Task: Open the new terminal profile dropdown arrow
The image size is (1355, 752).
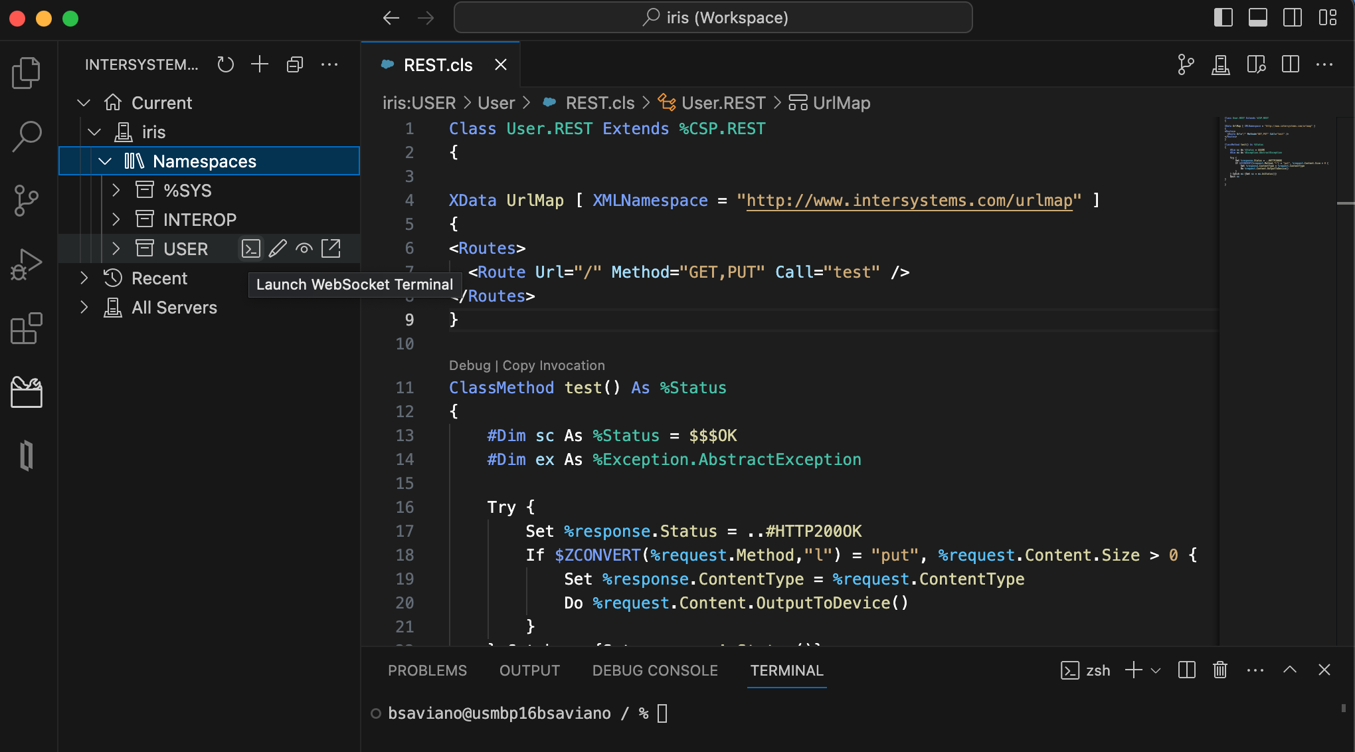Action: tap(1156, 671)
